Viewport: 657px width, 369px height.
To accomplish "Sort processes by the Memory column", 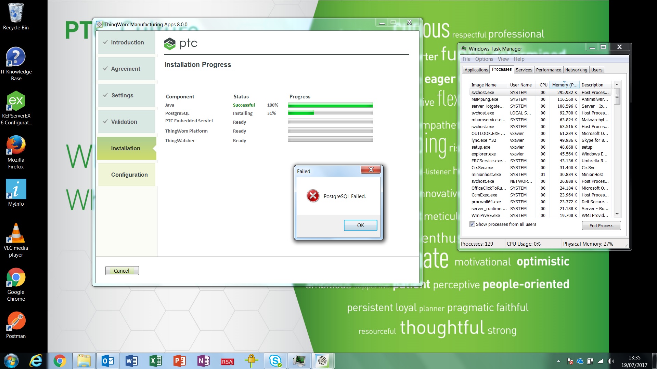I will [x=565, y=85].
